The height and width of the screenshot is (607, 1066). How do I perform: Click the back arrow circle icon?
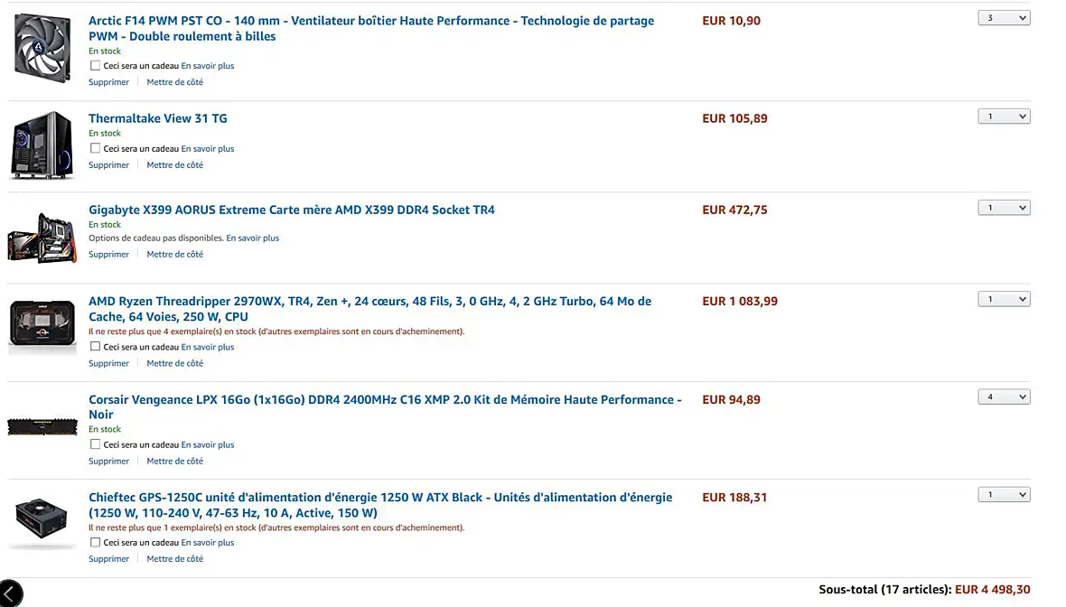[x=8, y=594]
